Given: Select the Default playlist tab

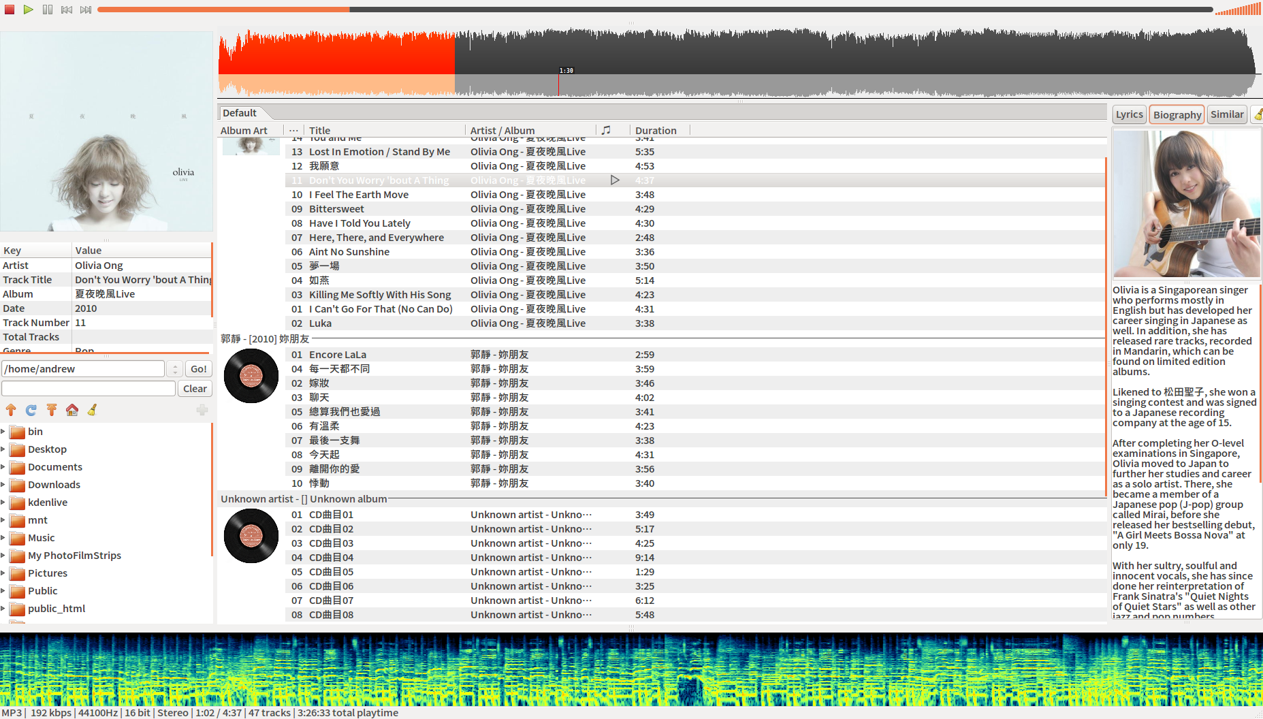Looking at the screenshot, I should 240,113.
